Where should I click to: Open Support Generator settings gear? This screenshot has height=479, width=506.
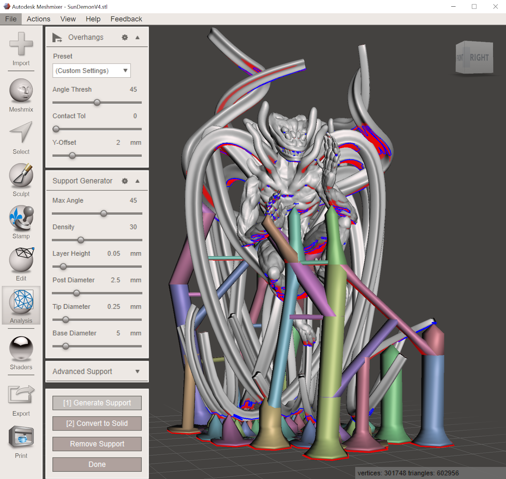[x=125, y=181]
